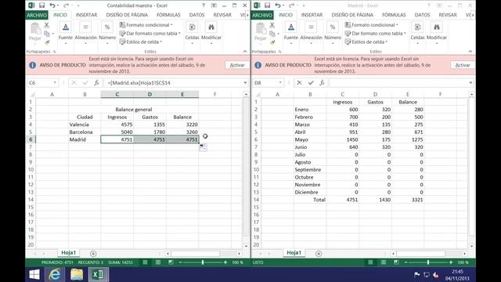The image size is (501, 282).
Task: Undo in Contabilidad maestra window
Action: point(52,5)
